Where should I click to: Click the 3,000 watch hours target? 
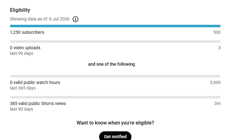click(215, 82)
